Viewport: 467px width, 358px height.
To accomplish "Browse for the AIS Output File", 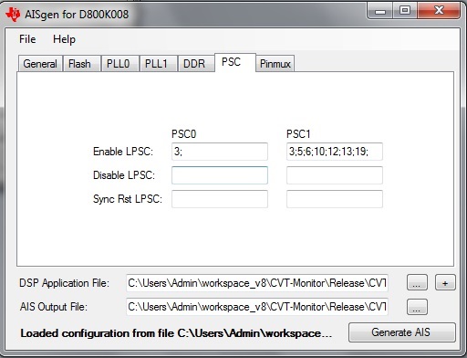I will tap(417, 307).
